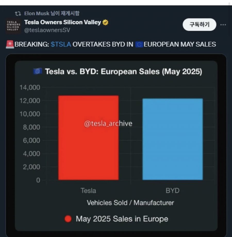232x237 pixels.
Task: Click the red siren emoji
Action: [10, 44]
